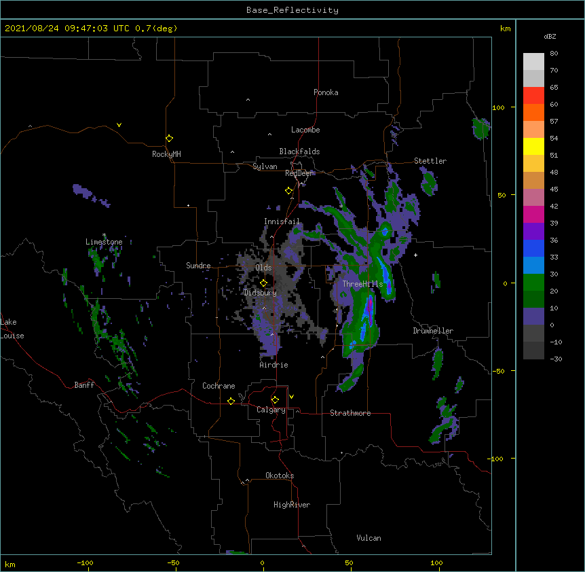Click the dBZ legend heading
This screenshot has width=585, height=572.
[x=550, y=37]
